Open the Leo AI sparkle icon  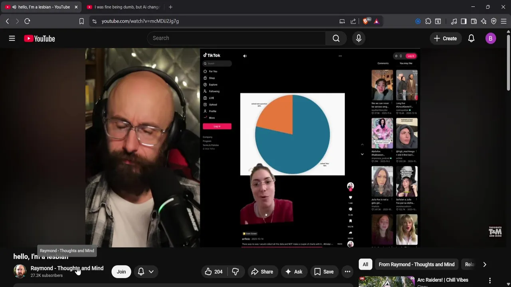pyautogui.click(x=484, y=21)
